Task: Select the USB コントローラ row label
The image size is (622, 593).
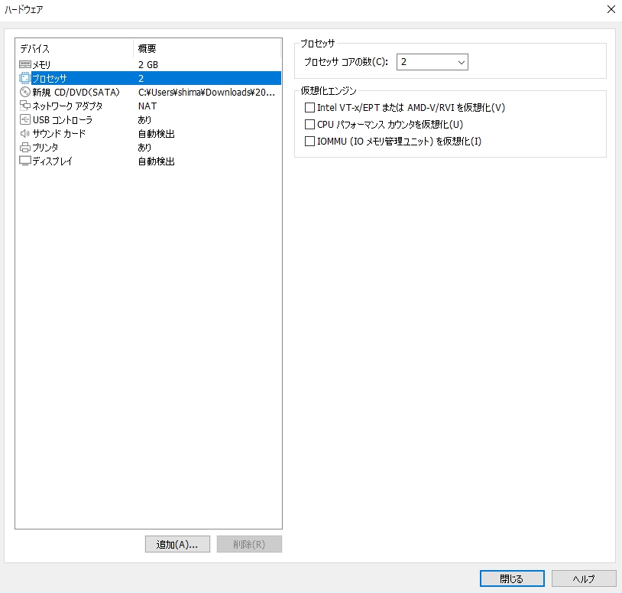Action: pos(63,119)
